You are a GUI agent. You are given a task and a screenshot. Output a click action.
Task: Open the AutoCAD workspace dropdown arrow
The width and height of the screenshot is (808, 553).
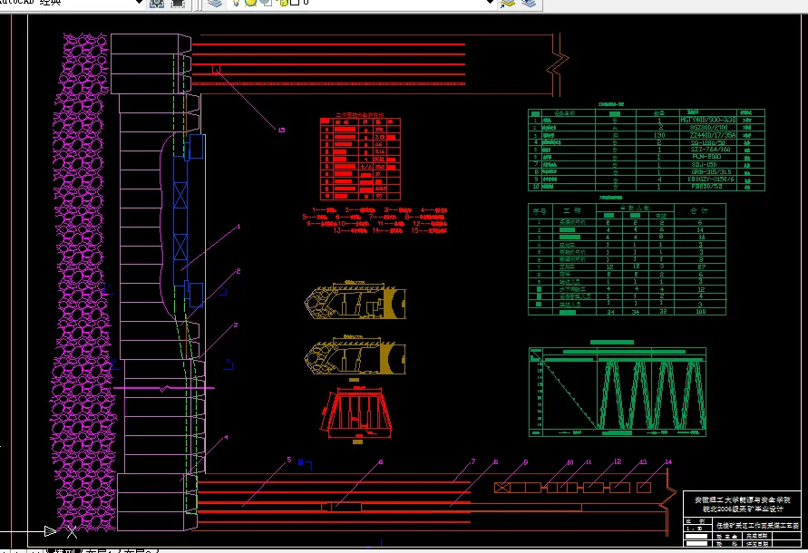[x=138, y=3]
